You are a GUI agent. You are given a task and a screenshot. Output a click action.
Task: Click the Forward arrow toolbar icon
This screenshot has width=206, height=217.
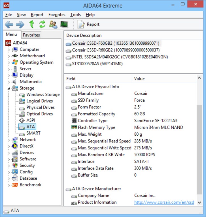pos(20,25)
